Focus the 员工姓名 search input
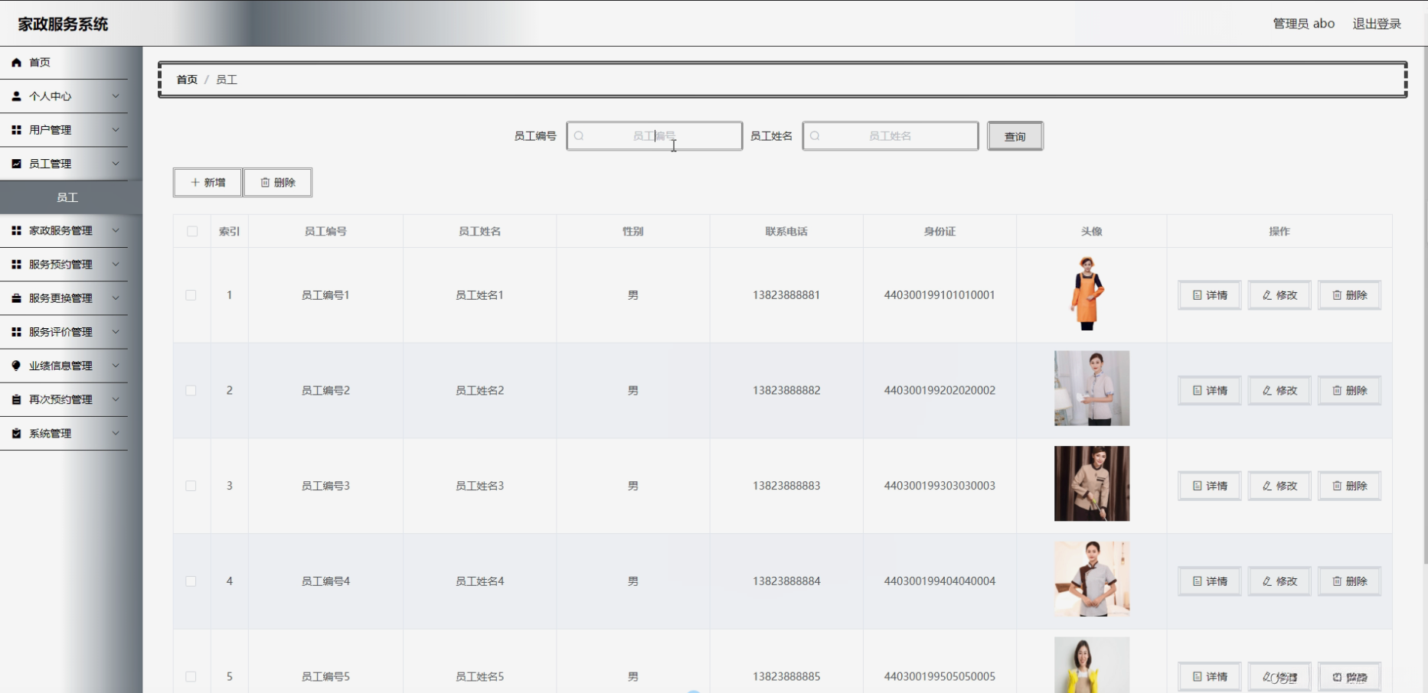Viewport: 1428px width, 693px height. [x=890, y=136]
